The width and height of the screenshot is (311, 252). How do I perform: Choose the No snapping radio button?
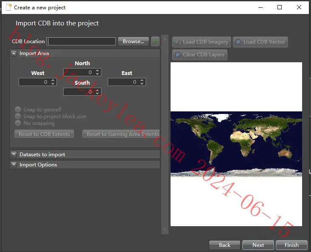(x=18, y=123)
